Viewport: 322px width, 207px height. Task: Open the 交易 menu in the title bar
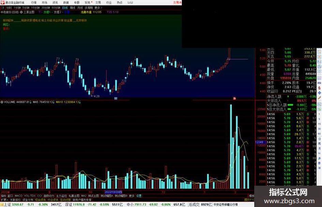pyautogui.click(x=98, y=3)
